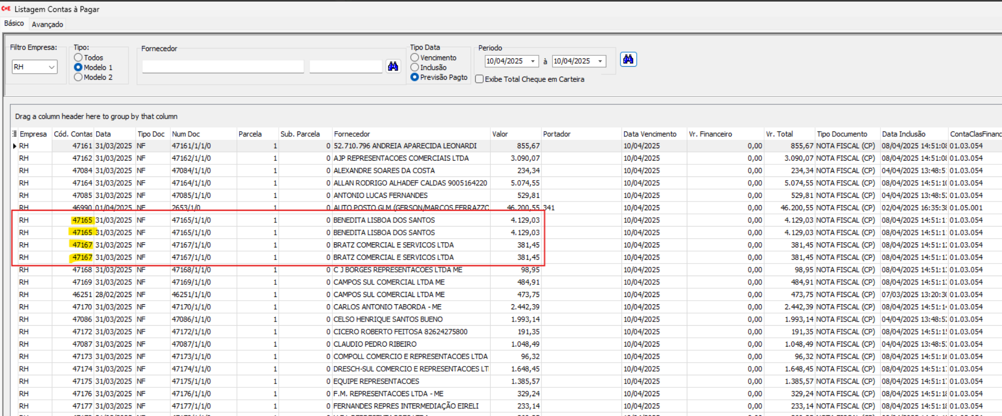Open the start date picker dropdown

tap(533, 61)
